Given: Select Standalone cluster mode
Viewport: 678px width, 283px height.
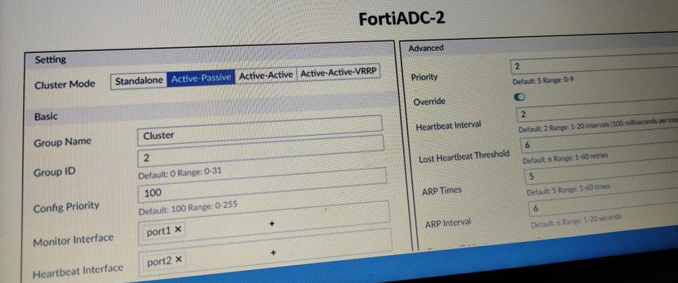Looking at the screenshot, I should pyautogui.click(x=139, y=80).
